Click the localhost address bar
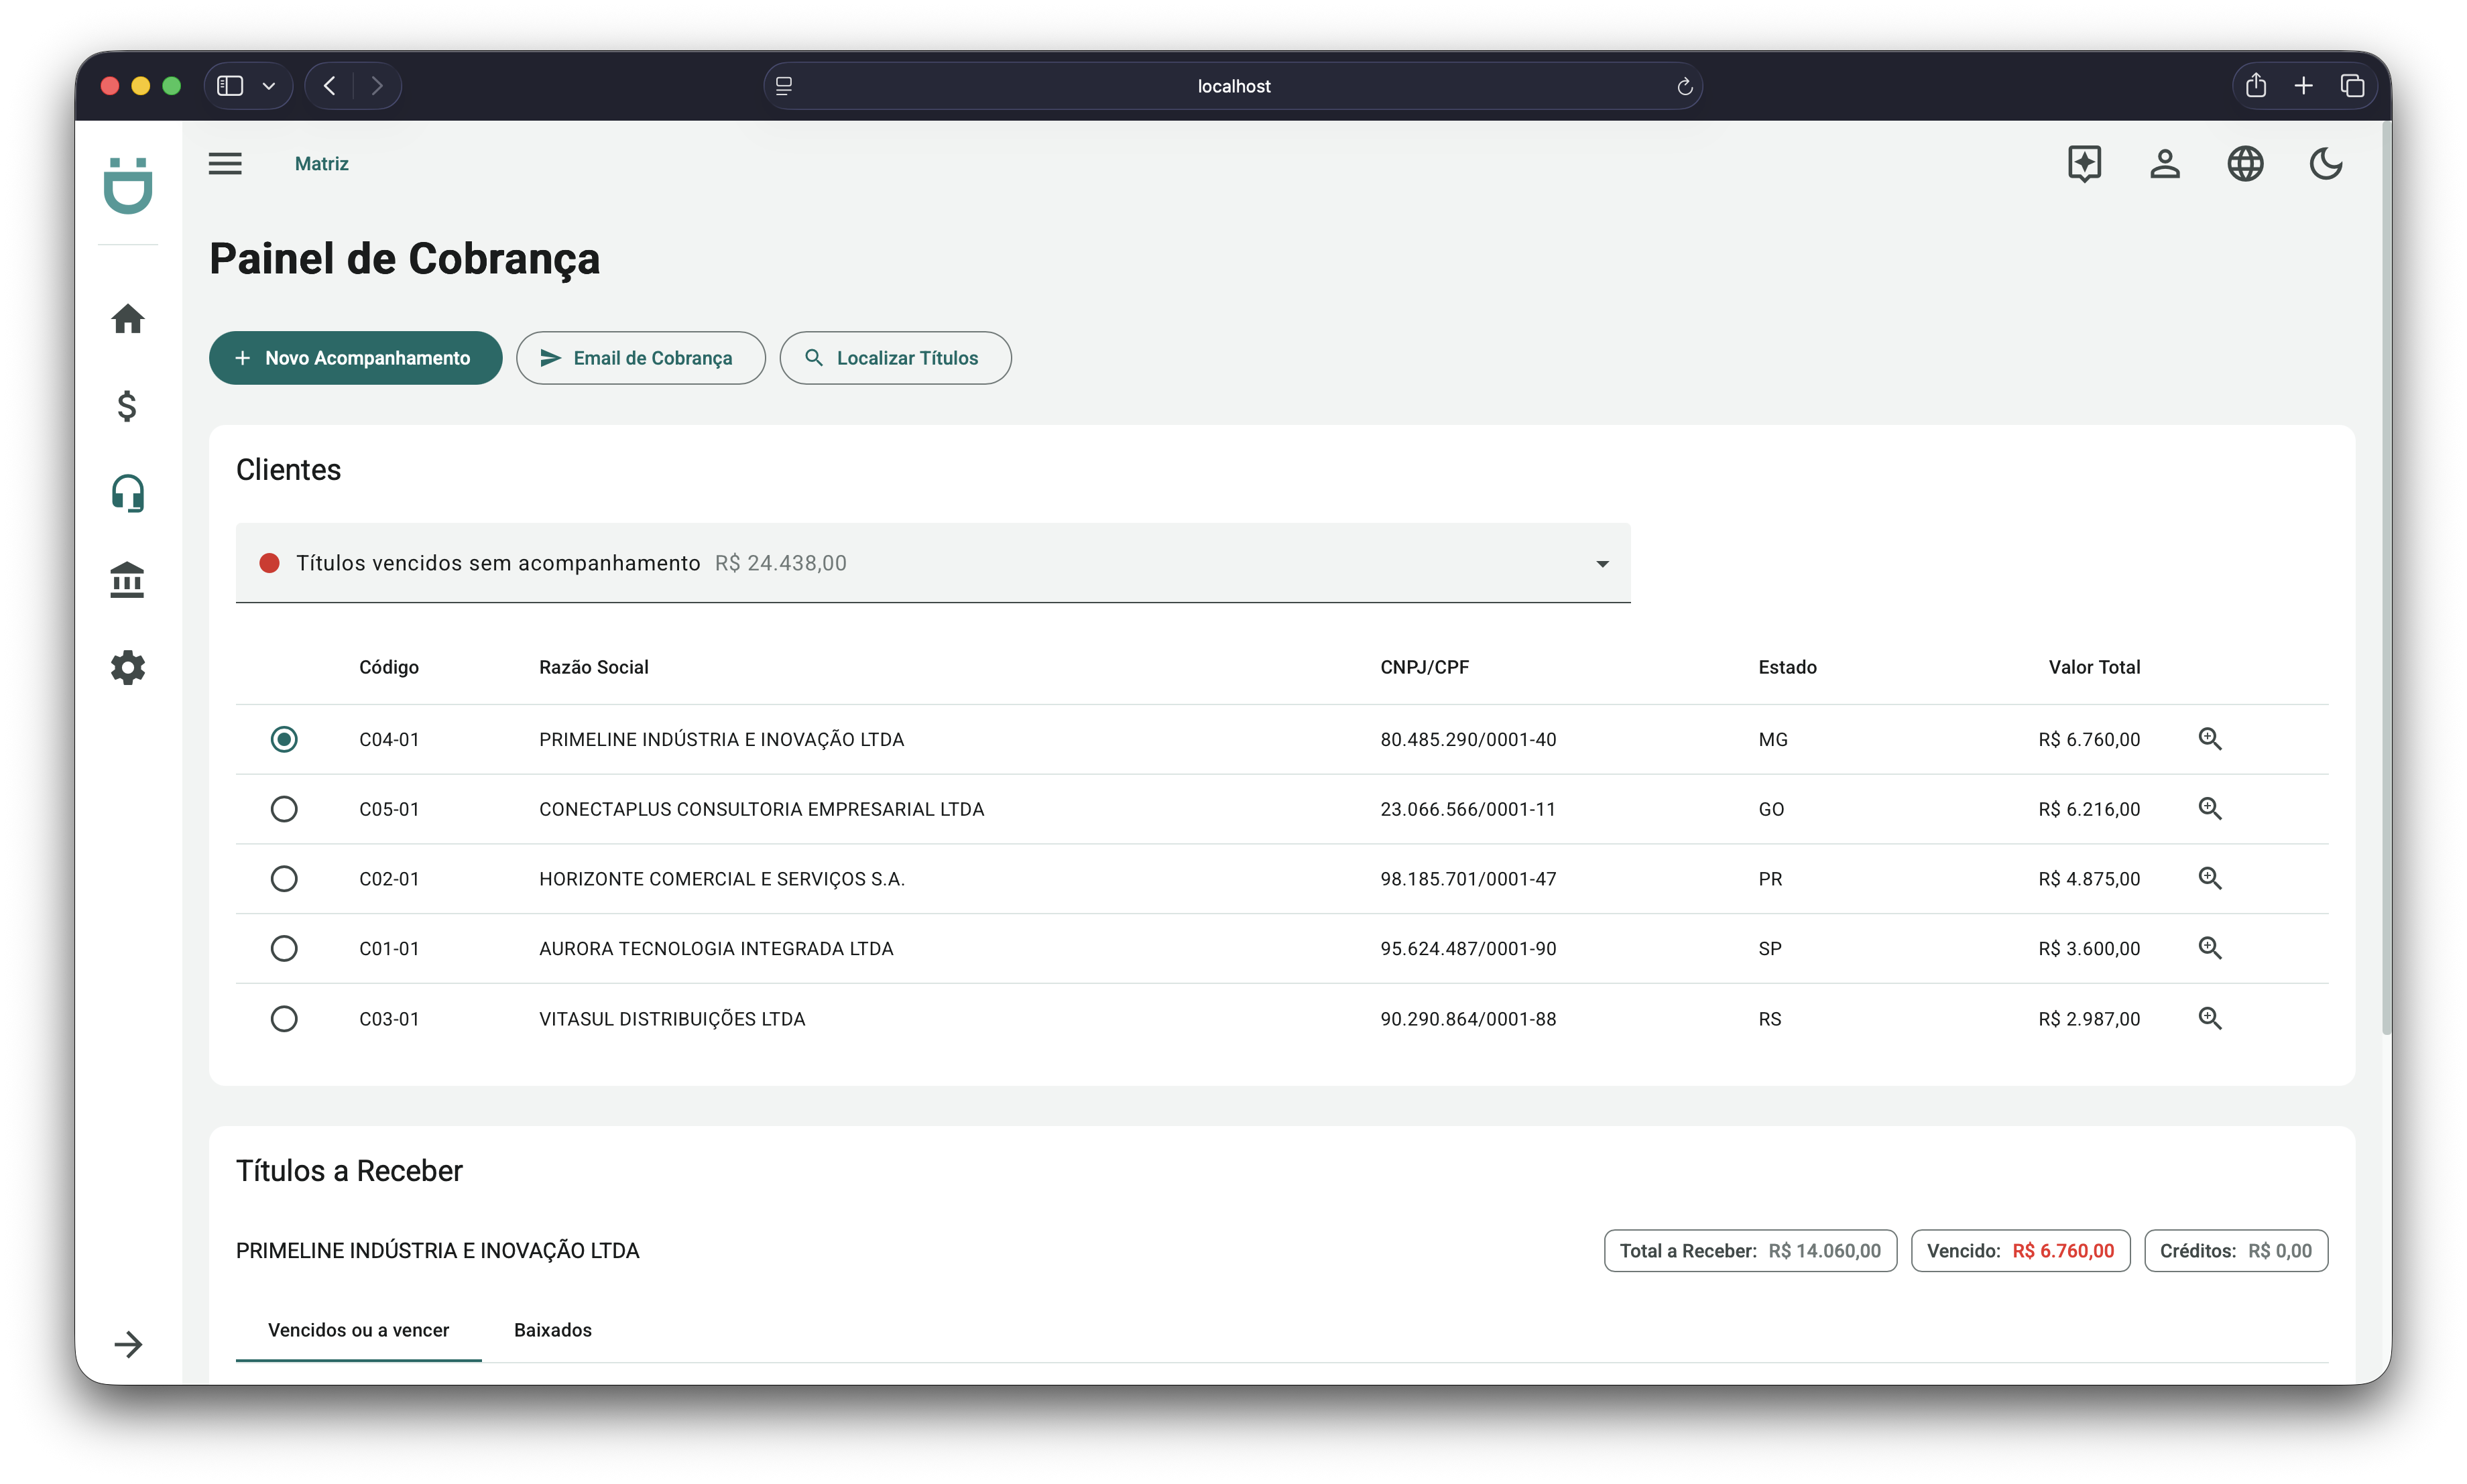The image size is (2467, 1484). pos(1233,86)
